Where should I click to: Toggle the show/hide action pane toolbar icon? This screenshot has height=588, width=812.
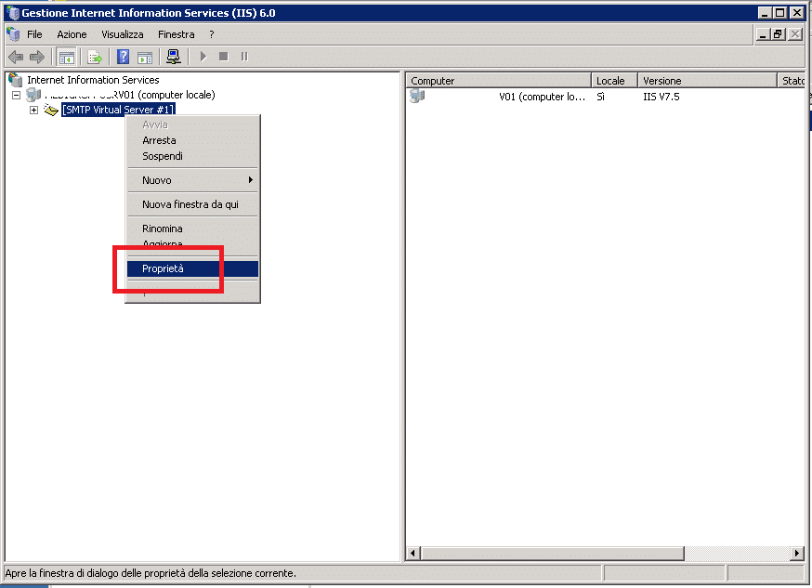[x=145, y=57]
